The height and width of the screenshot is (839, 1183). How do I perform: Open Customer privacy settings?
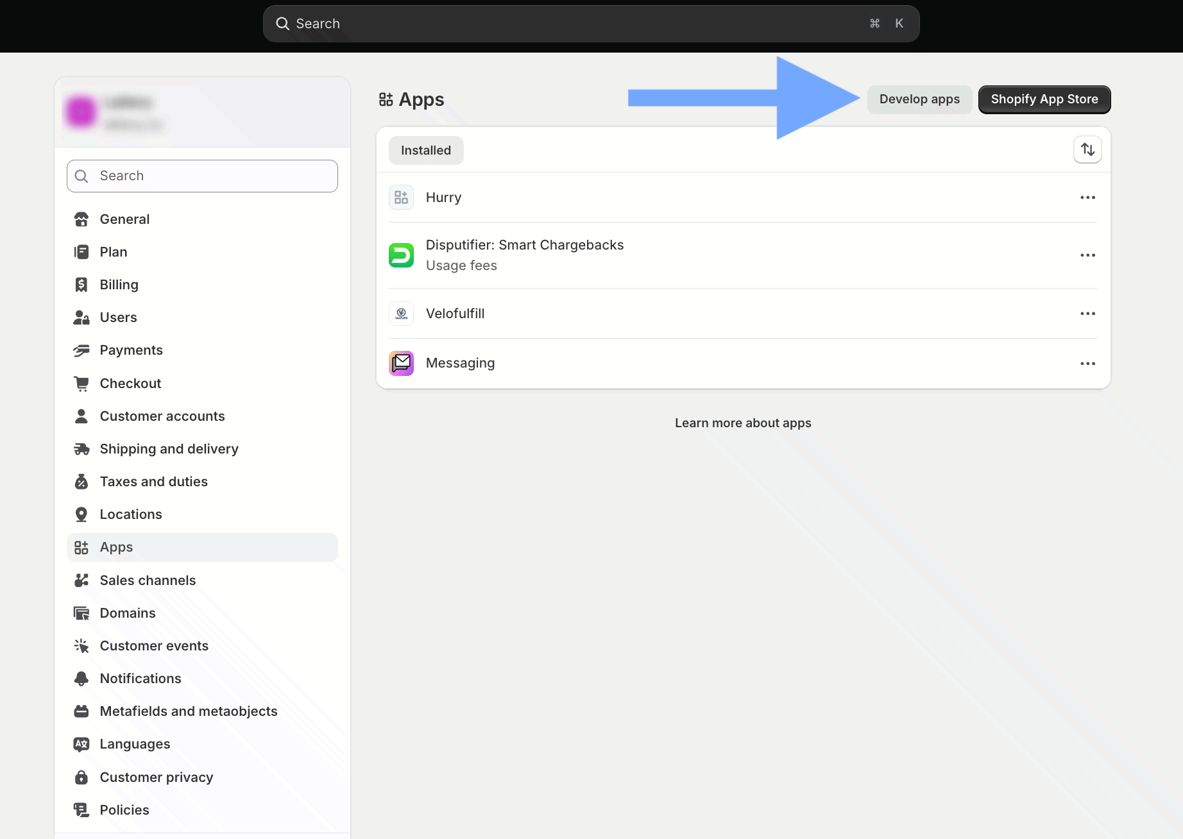pos(202,777)
